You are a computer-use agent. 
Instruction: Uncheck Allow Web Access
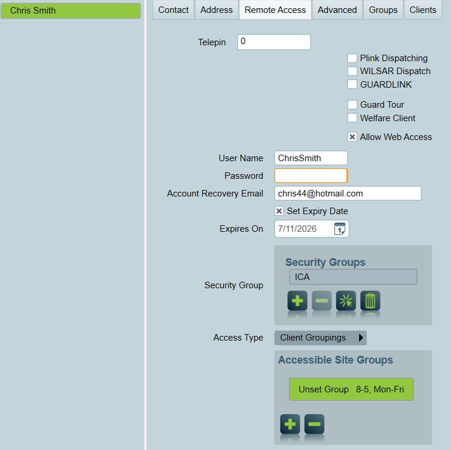pyautogui.click(x=352, y=137)
